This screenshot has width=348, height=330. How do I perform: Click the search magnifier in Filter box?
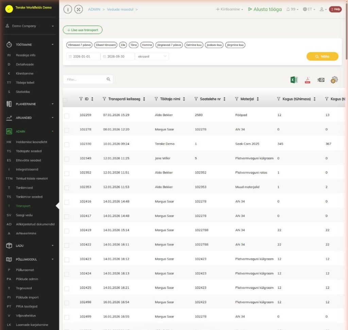tap(108, 79)
